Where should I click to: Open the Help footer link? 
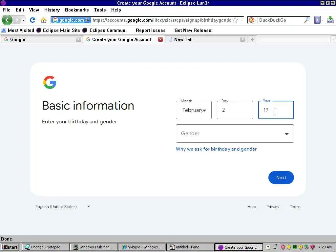click(x=252, y=207)
